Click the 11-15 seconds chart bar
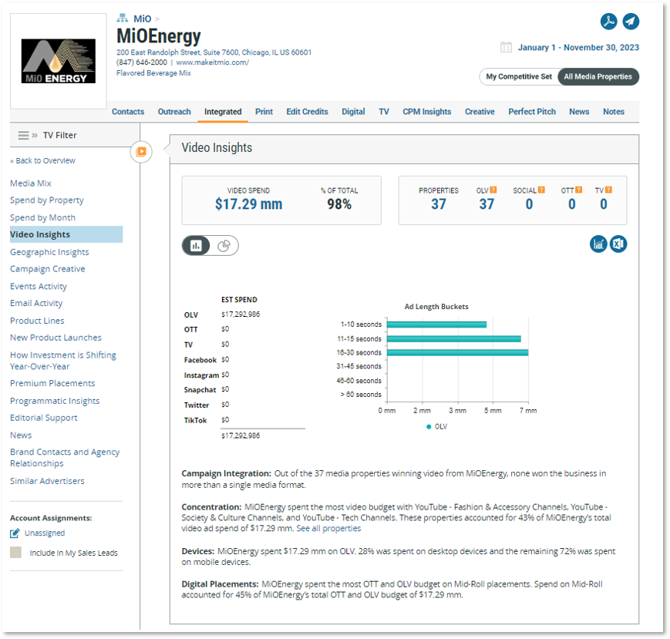 point(454,338)
